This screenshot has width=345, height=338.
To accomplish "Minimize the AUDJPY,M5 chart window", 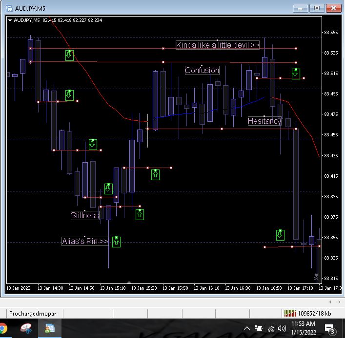I will point(300,8).
